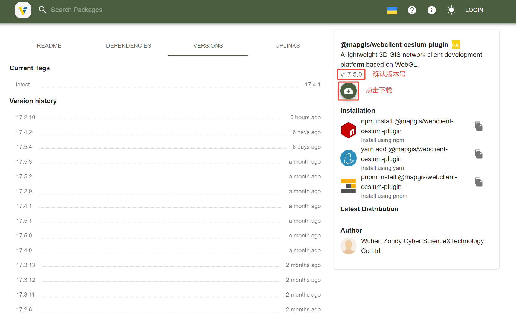
Task: Click the '6 hours ago' timestamp
Action: [x=305, y=117]
